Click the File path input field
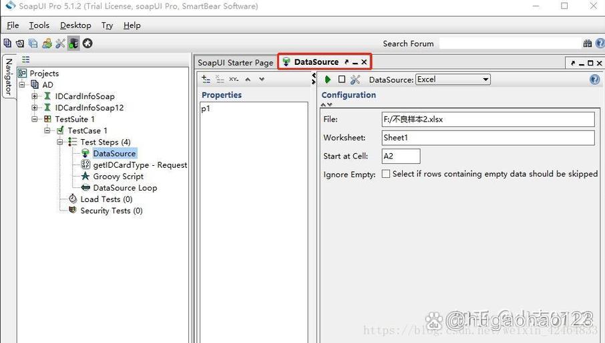This screenshot has height=343, width=605. pyautogui.click(x=488, y=120)
